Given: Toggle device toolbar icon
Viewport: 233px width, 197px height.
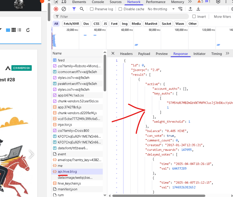Looking at the screenshot, I should coord(64,2).
